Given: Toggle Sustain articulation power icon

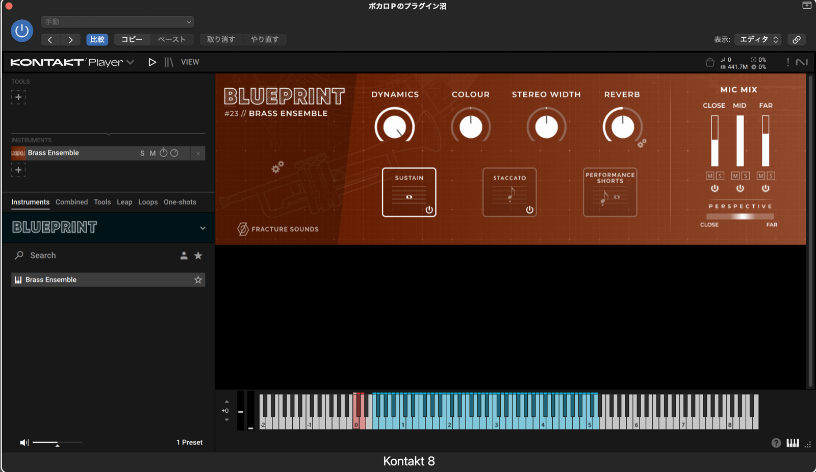Looking at the screenshot, I should click(429, 210).
